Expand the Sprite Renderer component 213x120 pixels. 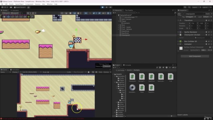(178, 32)
